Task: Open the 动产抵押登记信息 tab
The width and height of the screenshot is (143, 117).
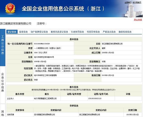Action: (39, 32)
